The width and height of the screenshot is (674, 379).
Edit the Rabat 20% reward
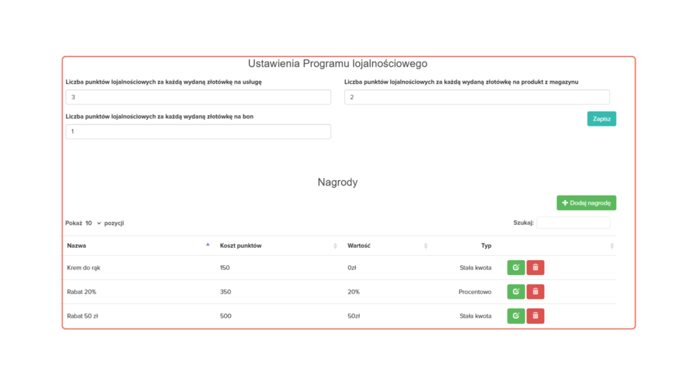click(x=516, y=291)
